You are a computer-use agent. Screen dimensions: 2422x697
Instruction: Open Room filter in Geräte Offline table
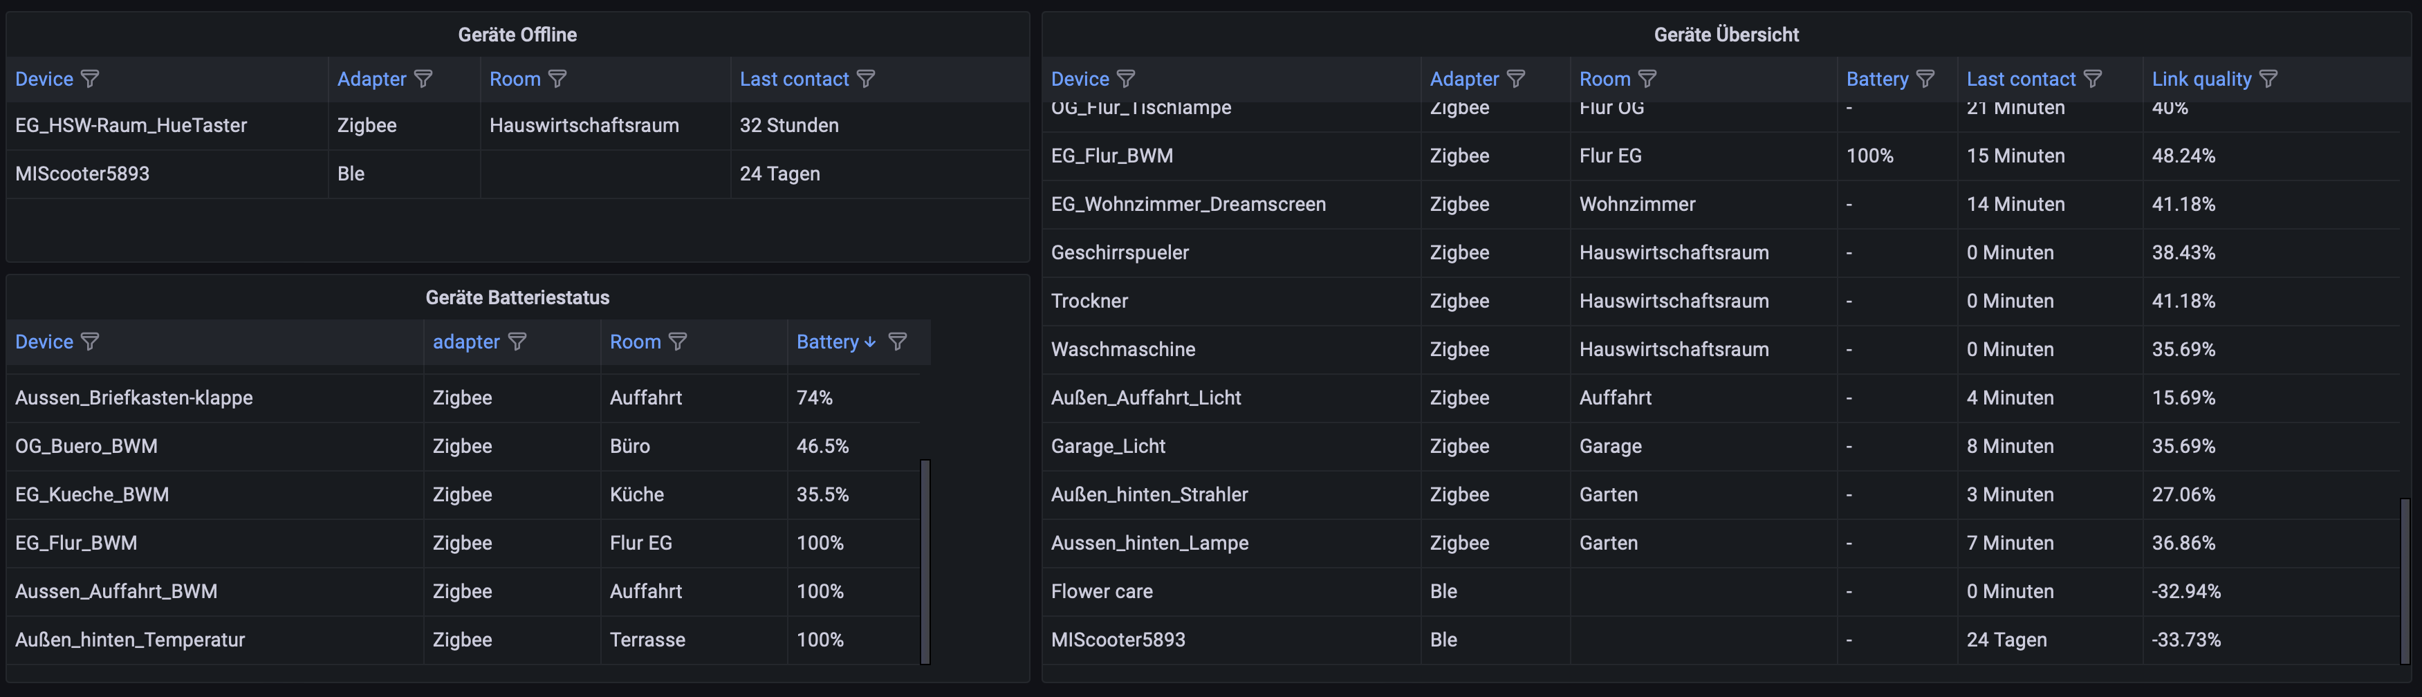[557, 79]
